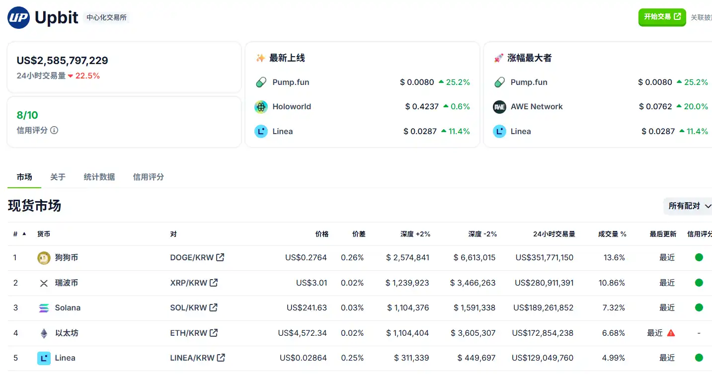This screenshot has width=712, height=374.
Task: Click external link icon beside DOGE/KRW
Action: click(220, 257)
